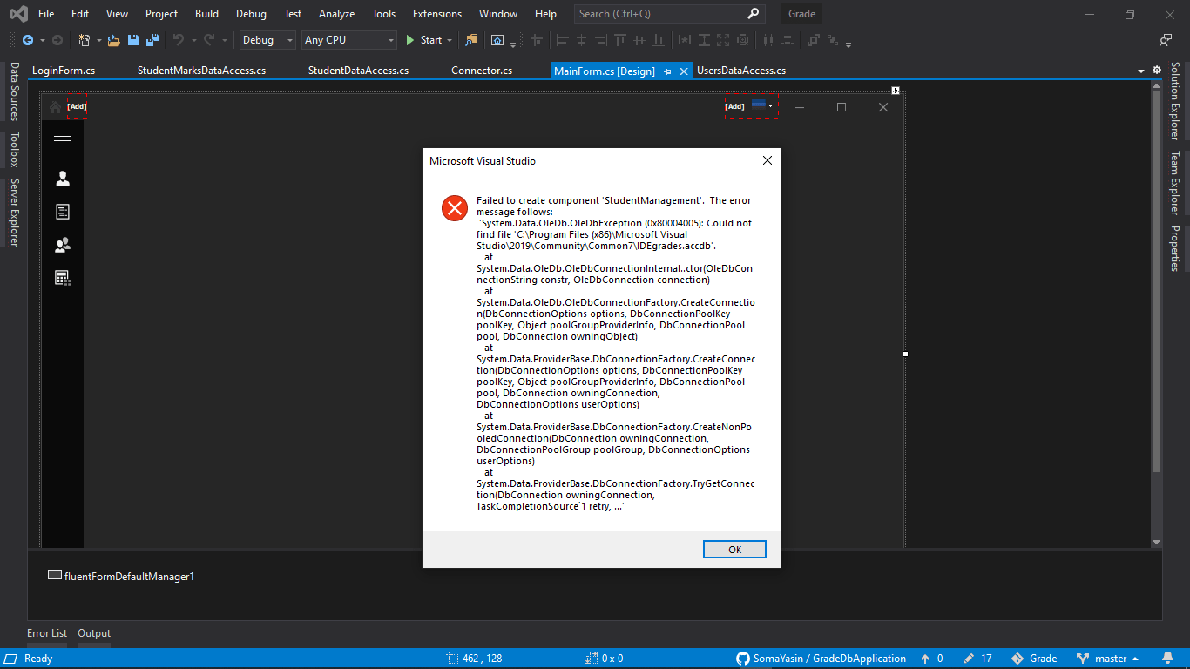Click the designer vertical scrollbar down arrow

pyautogui.click(x=1157, y=542)
